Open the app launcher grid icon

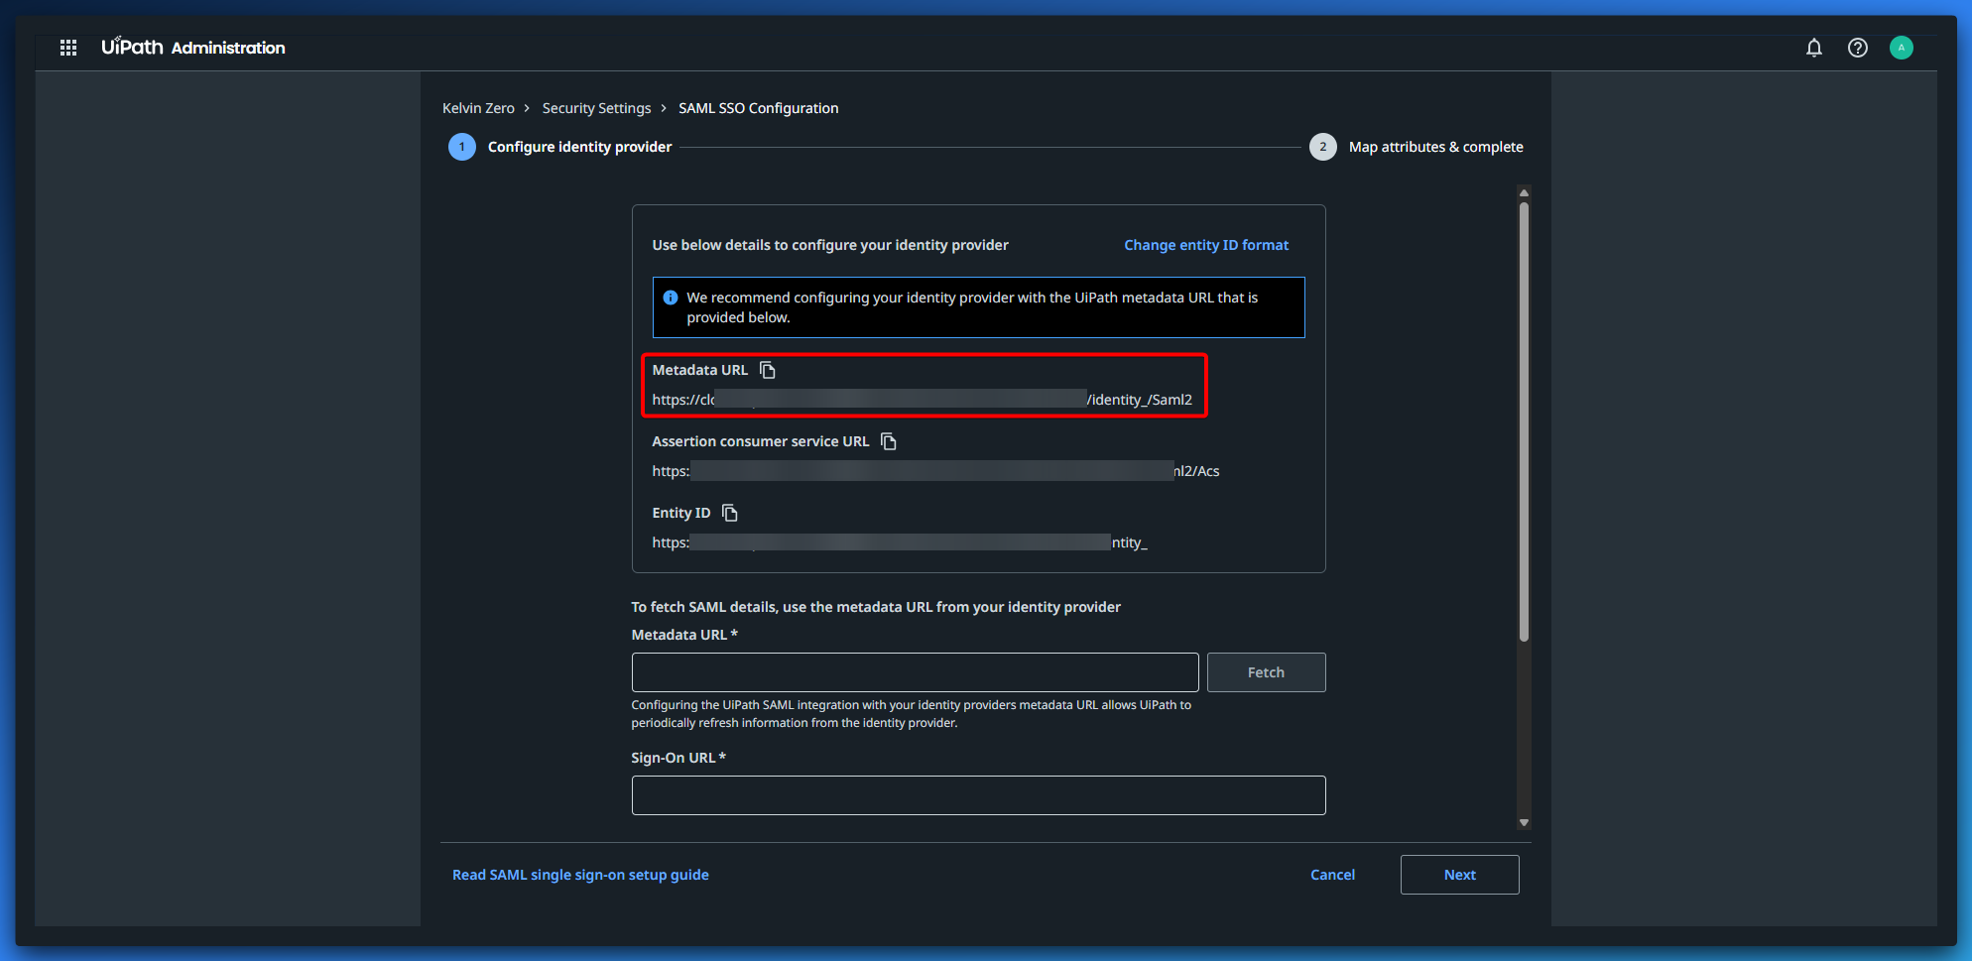click(x=68, y=48)
